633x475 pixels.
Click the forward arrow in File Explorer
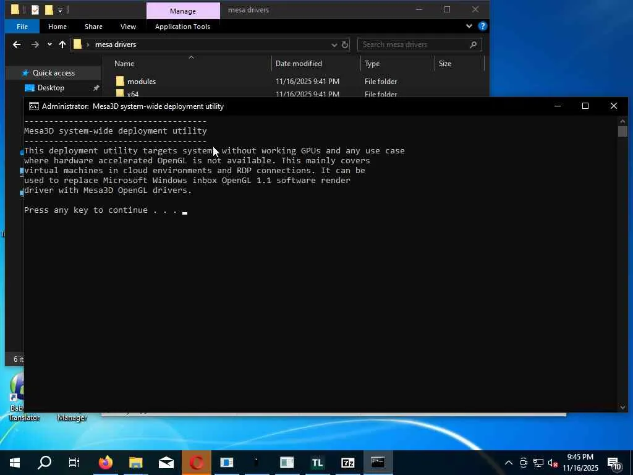click(x=35, y=45)
